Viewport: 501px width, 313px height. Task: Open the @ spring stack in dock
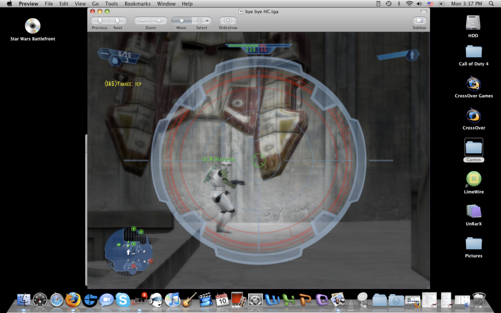click(x=363, y=300)
